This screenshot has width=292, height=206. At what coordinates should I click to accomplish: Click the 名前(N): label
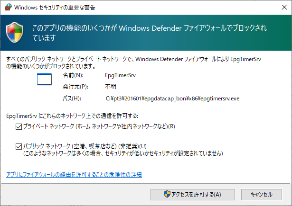coord(73,75)
